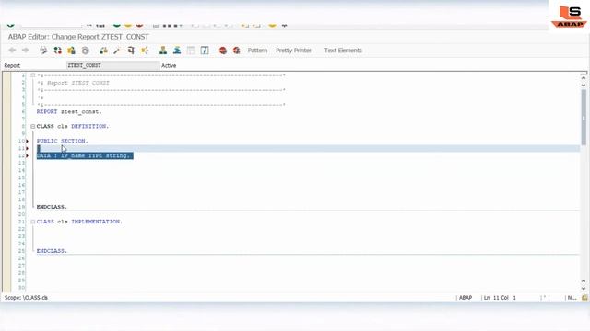590x331 pixels.
Task: Click the vertical scrollbar thumb
Action: pos(584,117)
